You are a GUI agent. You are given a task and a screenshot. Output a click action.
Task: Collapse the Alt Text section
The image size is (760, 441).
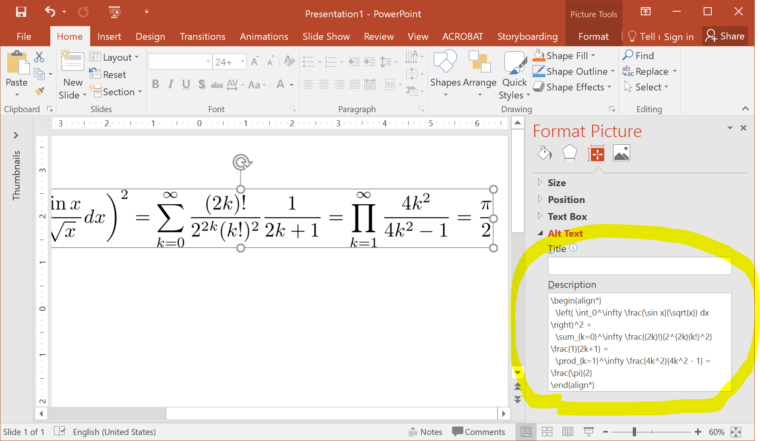pyautogui.click(x=565, y=234)
